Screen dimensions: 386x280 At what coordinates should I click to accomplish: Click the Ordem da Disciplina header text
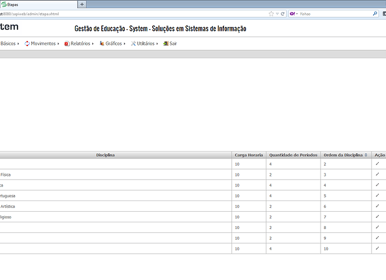pyautogui.click(x=343, y=155)
